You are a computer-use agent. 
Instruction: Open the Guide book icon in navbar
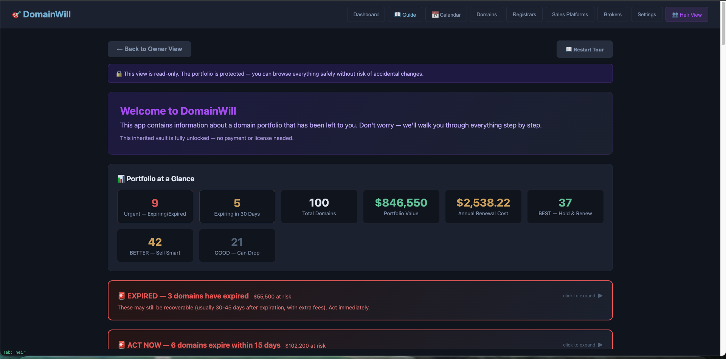(x=397, y=14)
